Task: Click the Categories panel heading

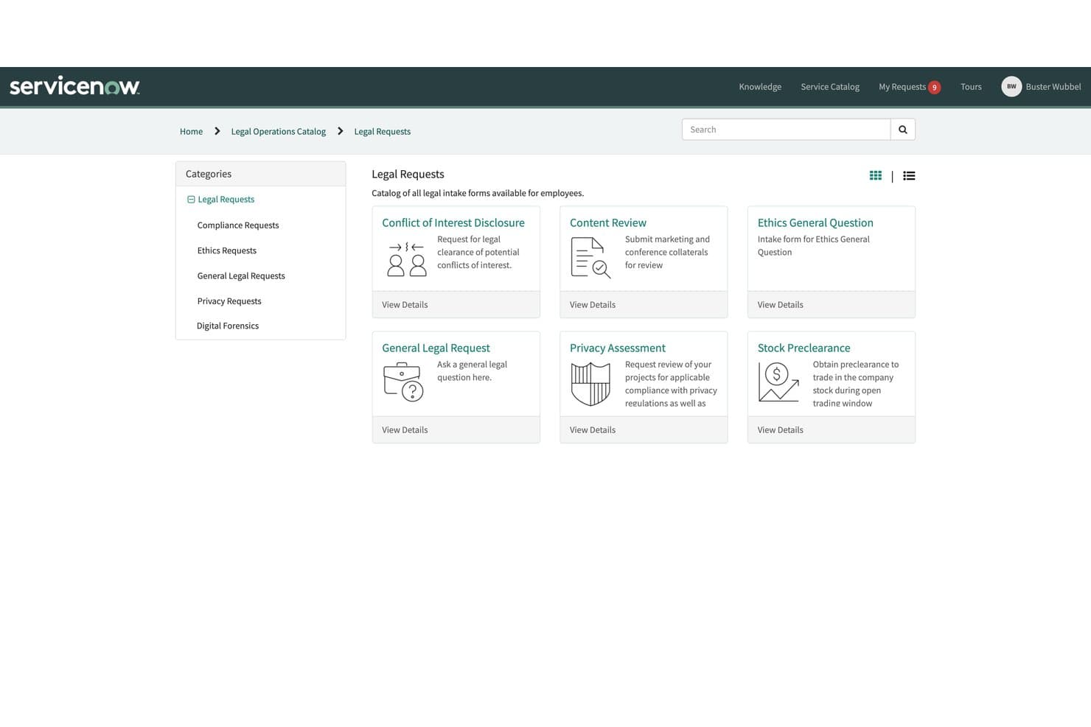Action: tap(209, 174)
